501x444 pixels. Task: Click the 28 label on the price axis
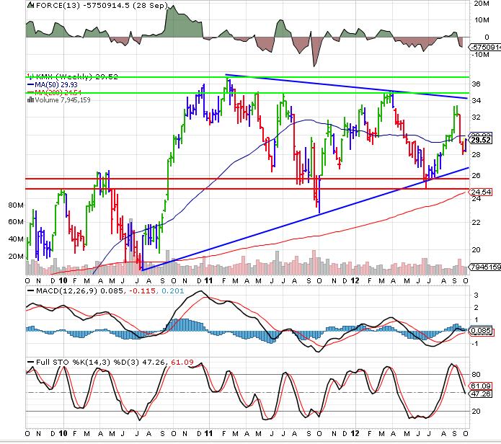pos(476,154)
